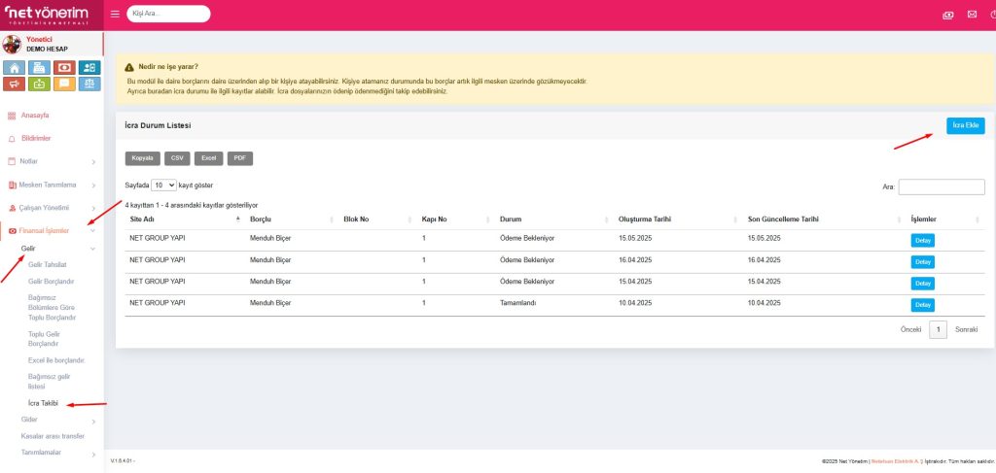Click the cash register shortcut tile
996x473 pixels.
pos(40,68)
